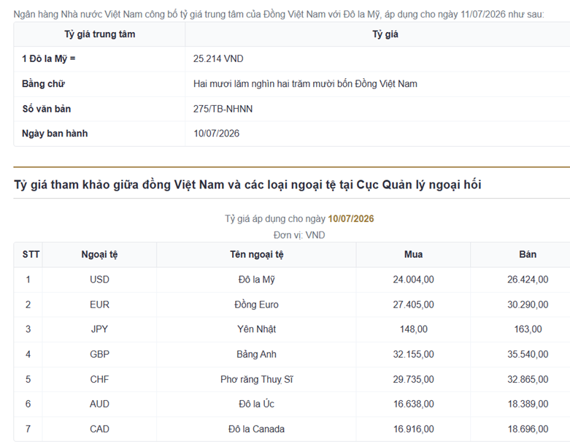The width and height of the screenshot is (570, 444).
Task: Select the Ngày ban hành row label
Action: (55, 134)
